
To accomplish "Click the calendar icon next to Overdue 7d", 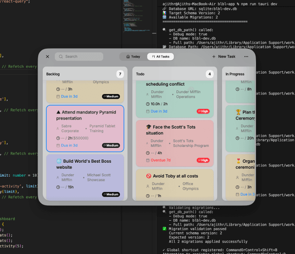I will [x=148, y=160].
